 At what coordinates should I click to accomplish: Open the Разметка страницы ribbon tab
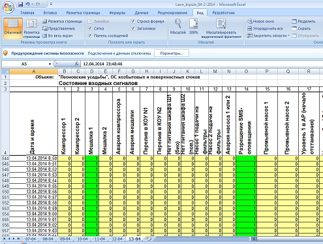click(x=83, y=13)
